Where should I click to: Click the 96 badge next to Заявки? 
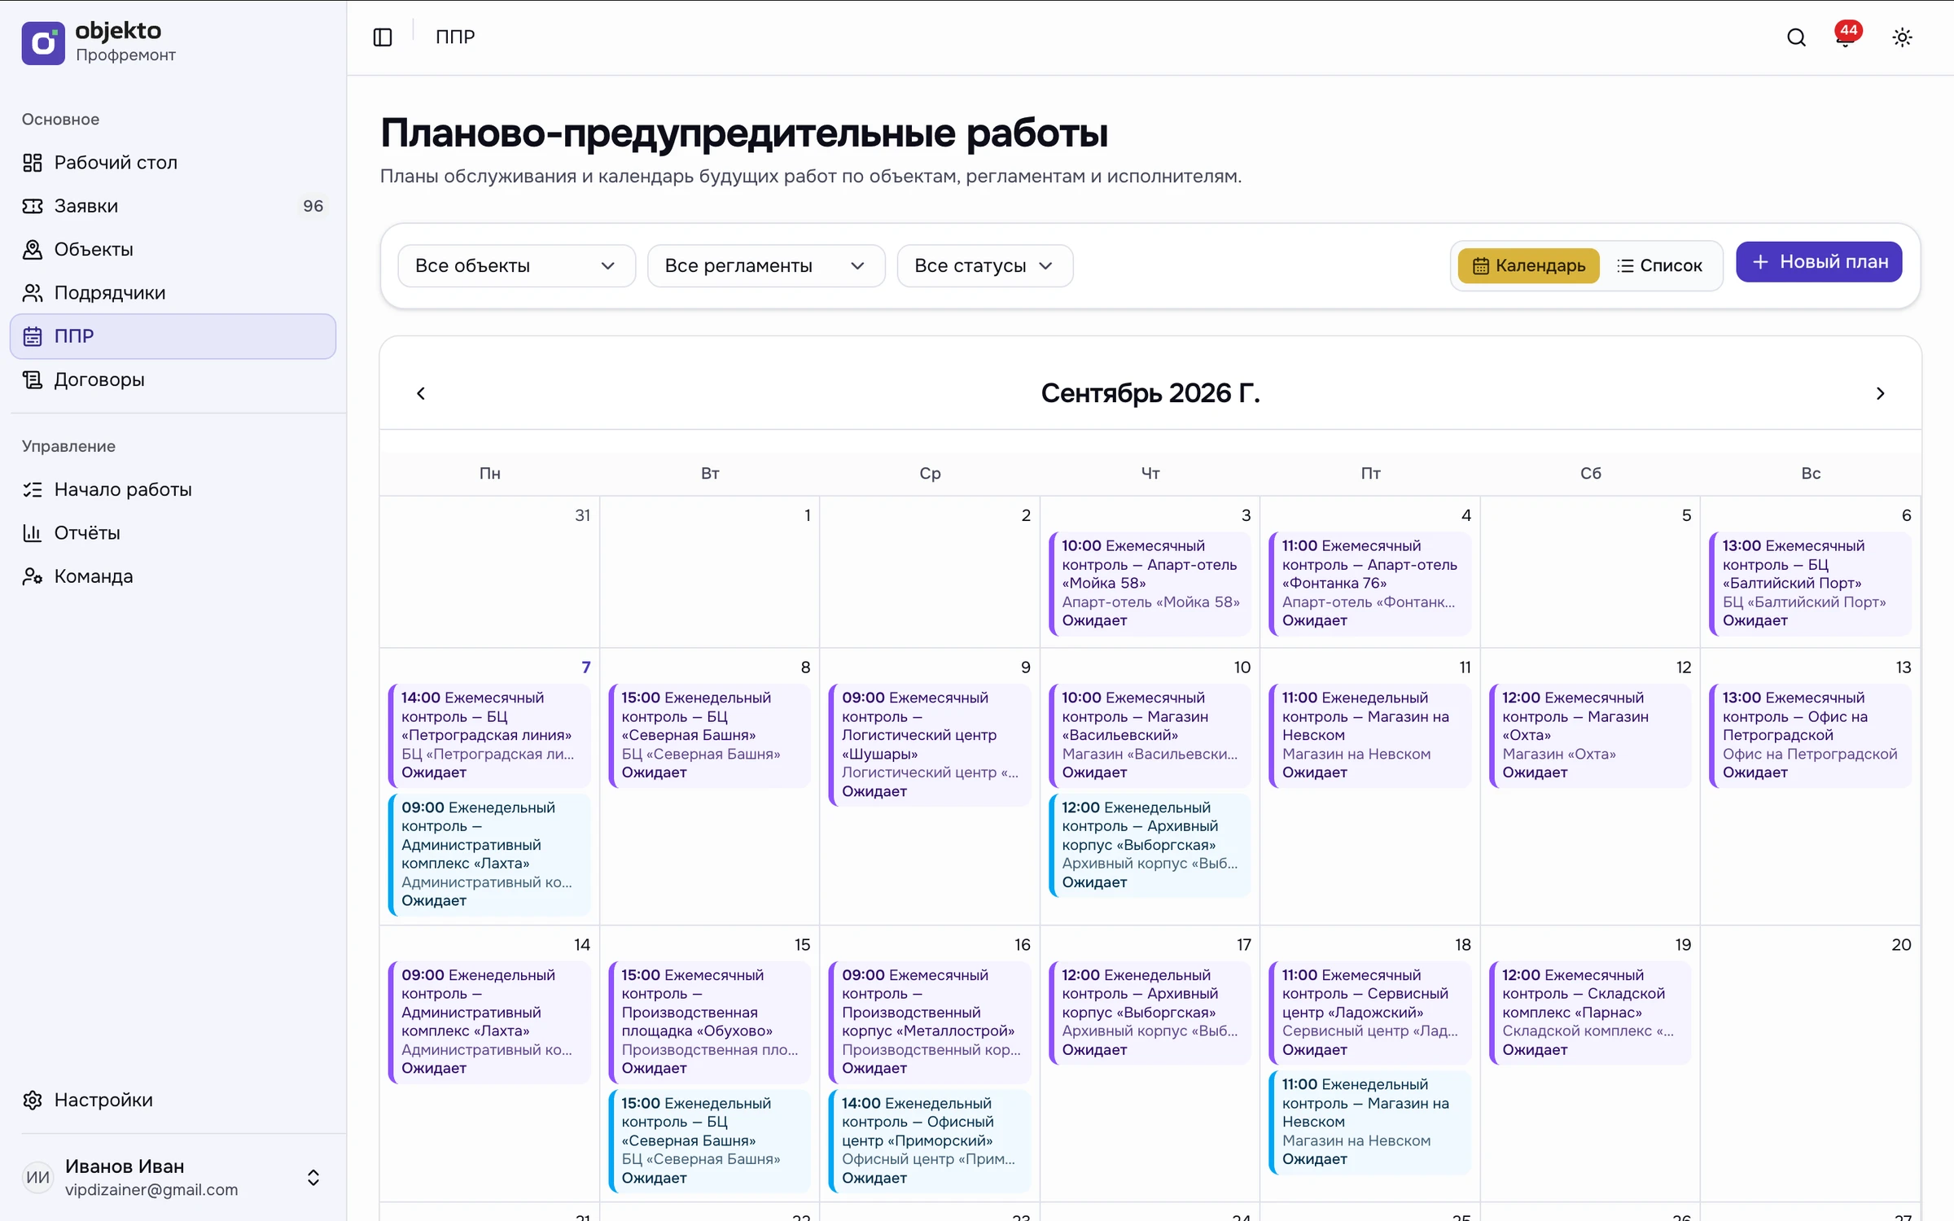tap(313, 206)
